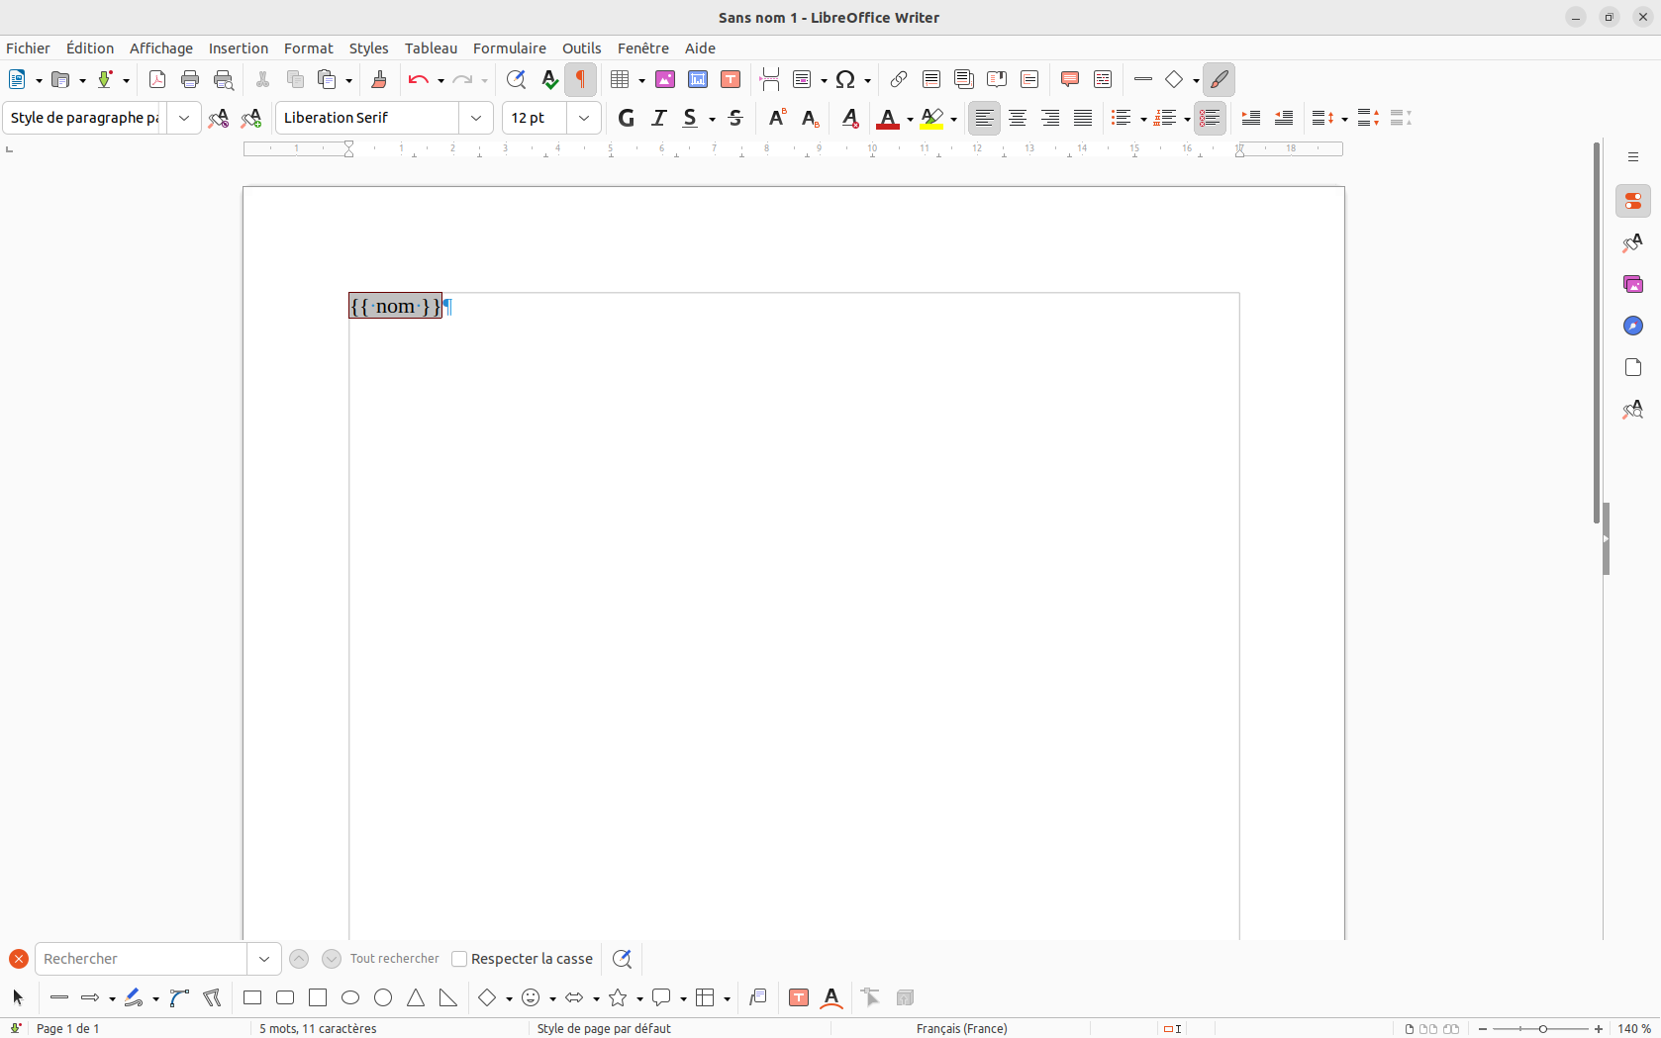Select the Ellipse shape tool
The image size is (1661, 1038).
350,997
